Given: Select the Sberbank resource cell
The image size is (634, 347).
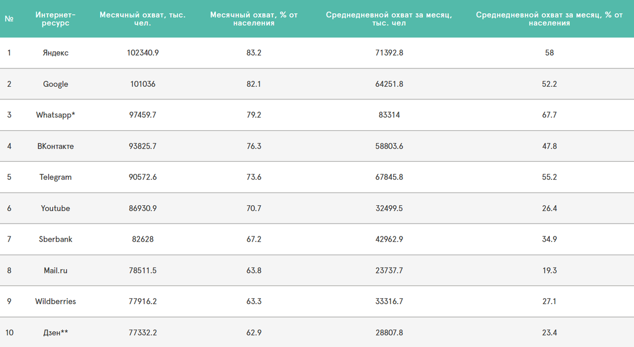Looking at the screenshot, I should click(x=55, y=239).
